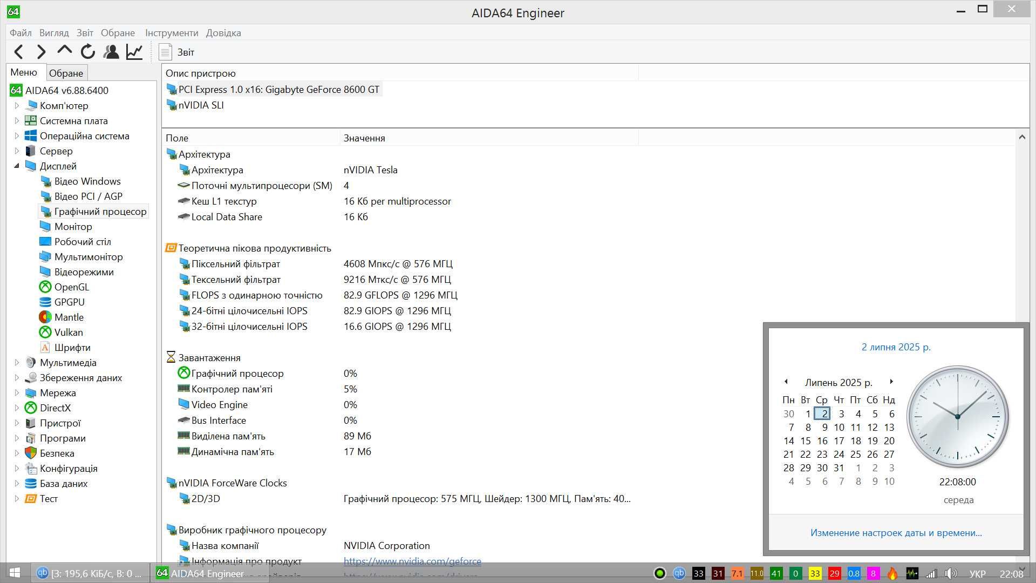Open the Довідка menu
The height and width of the screenshot is (583, 1036).
click(223, 33)
